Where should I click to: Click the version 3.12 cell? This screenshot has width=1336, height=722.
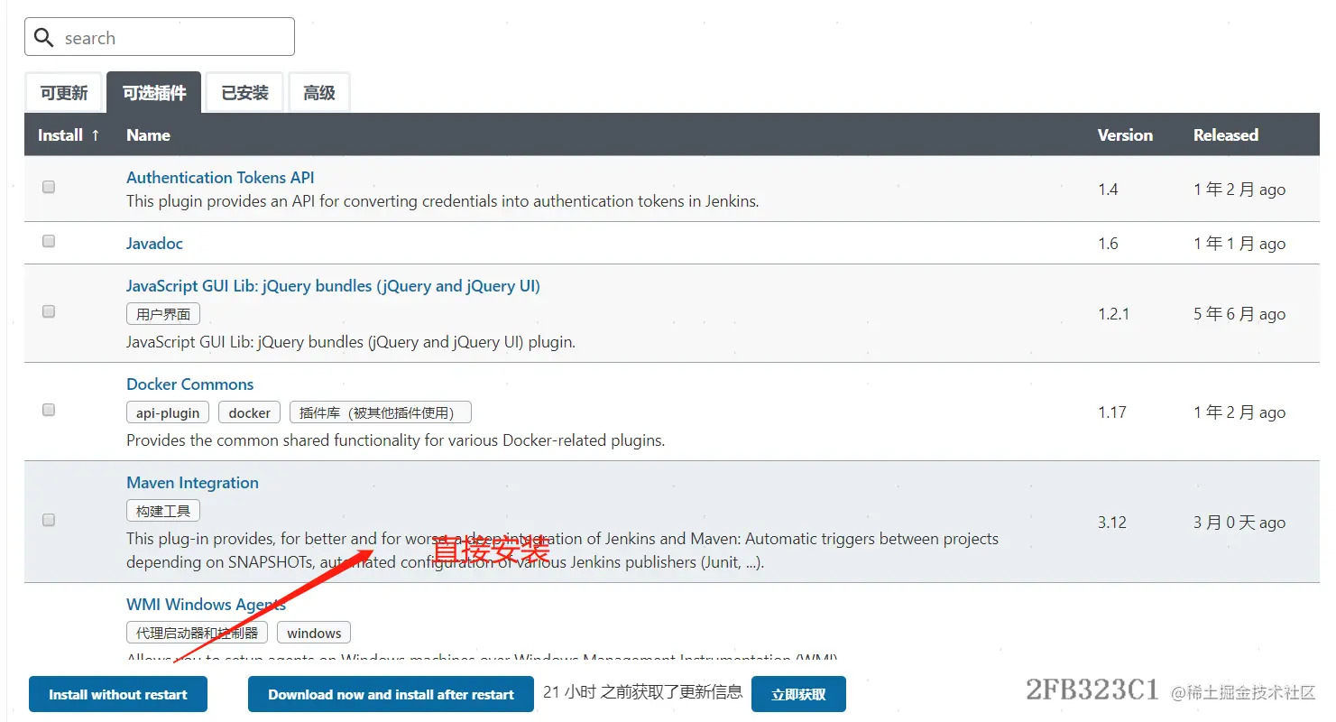click(1111, 523)
